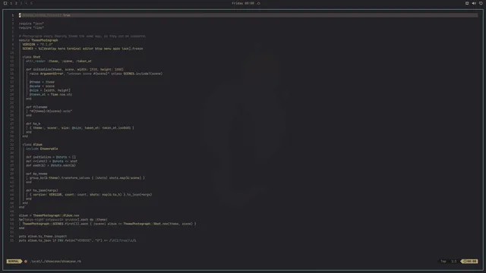Click the album = ThemePhotograph::Album.new line
The height and width of the screenshot is (273, 486).
tap(49, 215)
